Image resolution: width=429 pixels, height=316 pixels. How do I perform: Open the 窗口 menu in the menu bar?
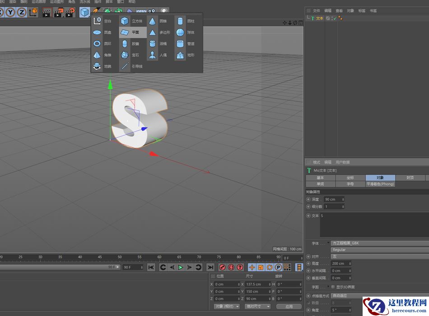(x=120, y=3)
